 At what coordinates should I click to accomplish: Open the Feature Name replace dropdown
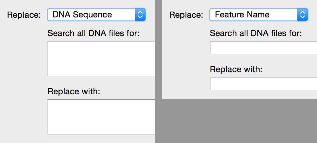pos(258,15)
